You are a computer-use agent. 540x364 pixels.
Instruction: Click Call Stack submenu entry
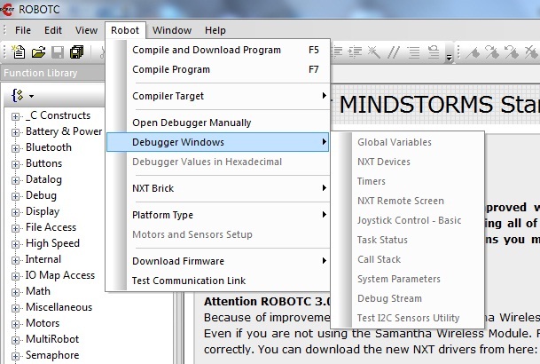(x=407, y=259)
